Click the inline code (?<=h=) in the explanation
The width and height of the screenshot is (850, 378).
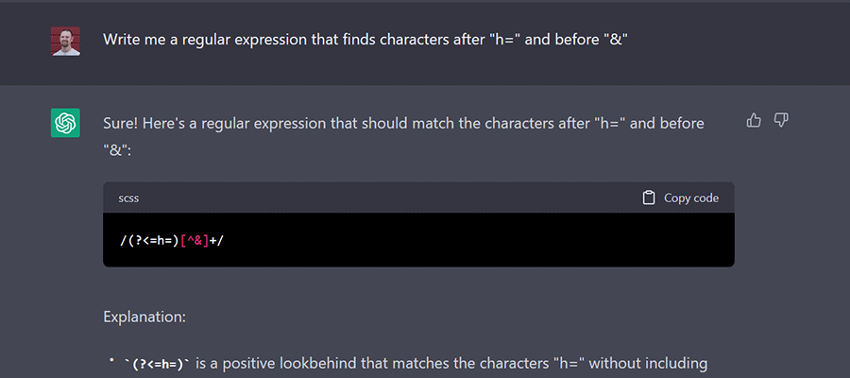159,365
